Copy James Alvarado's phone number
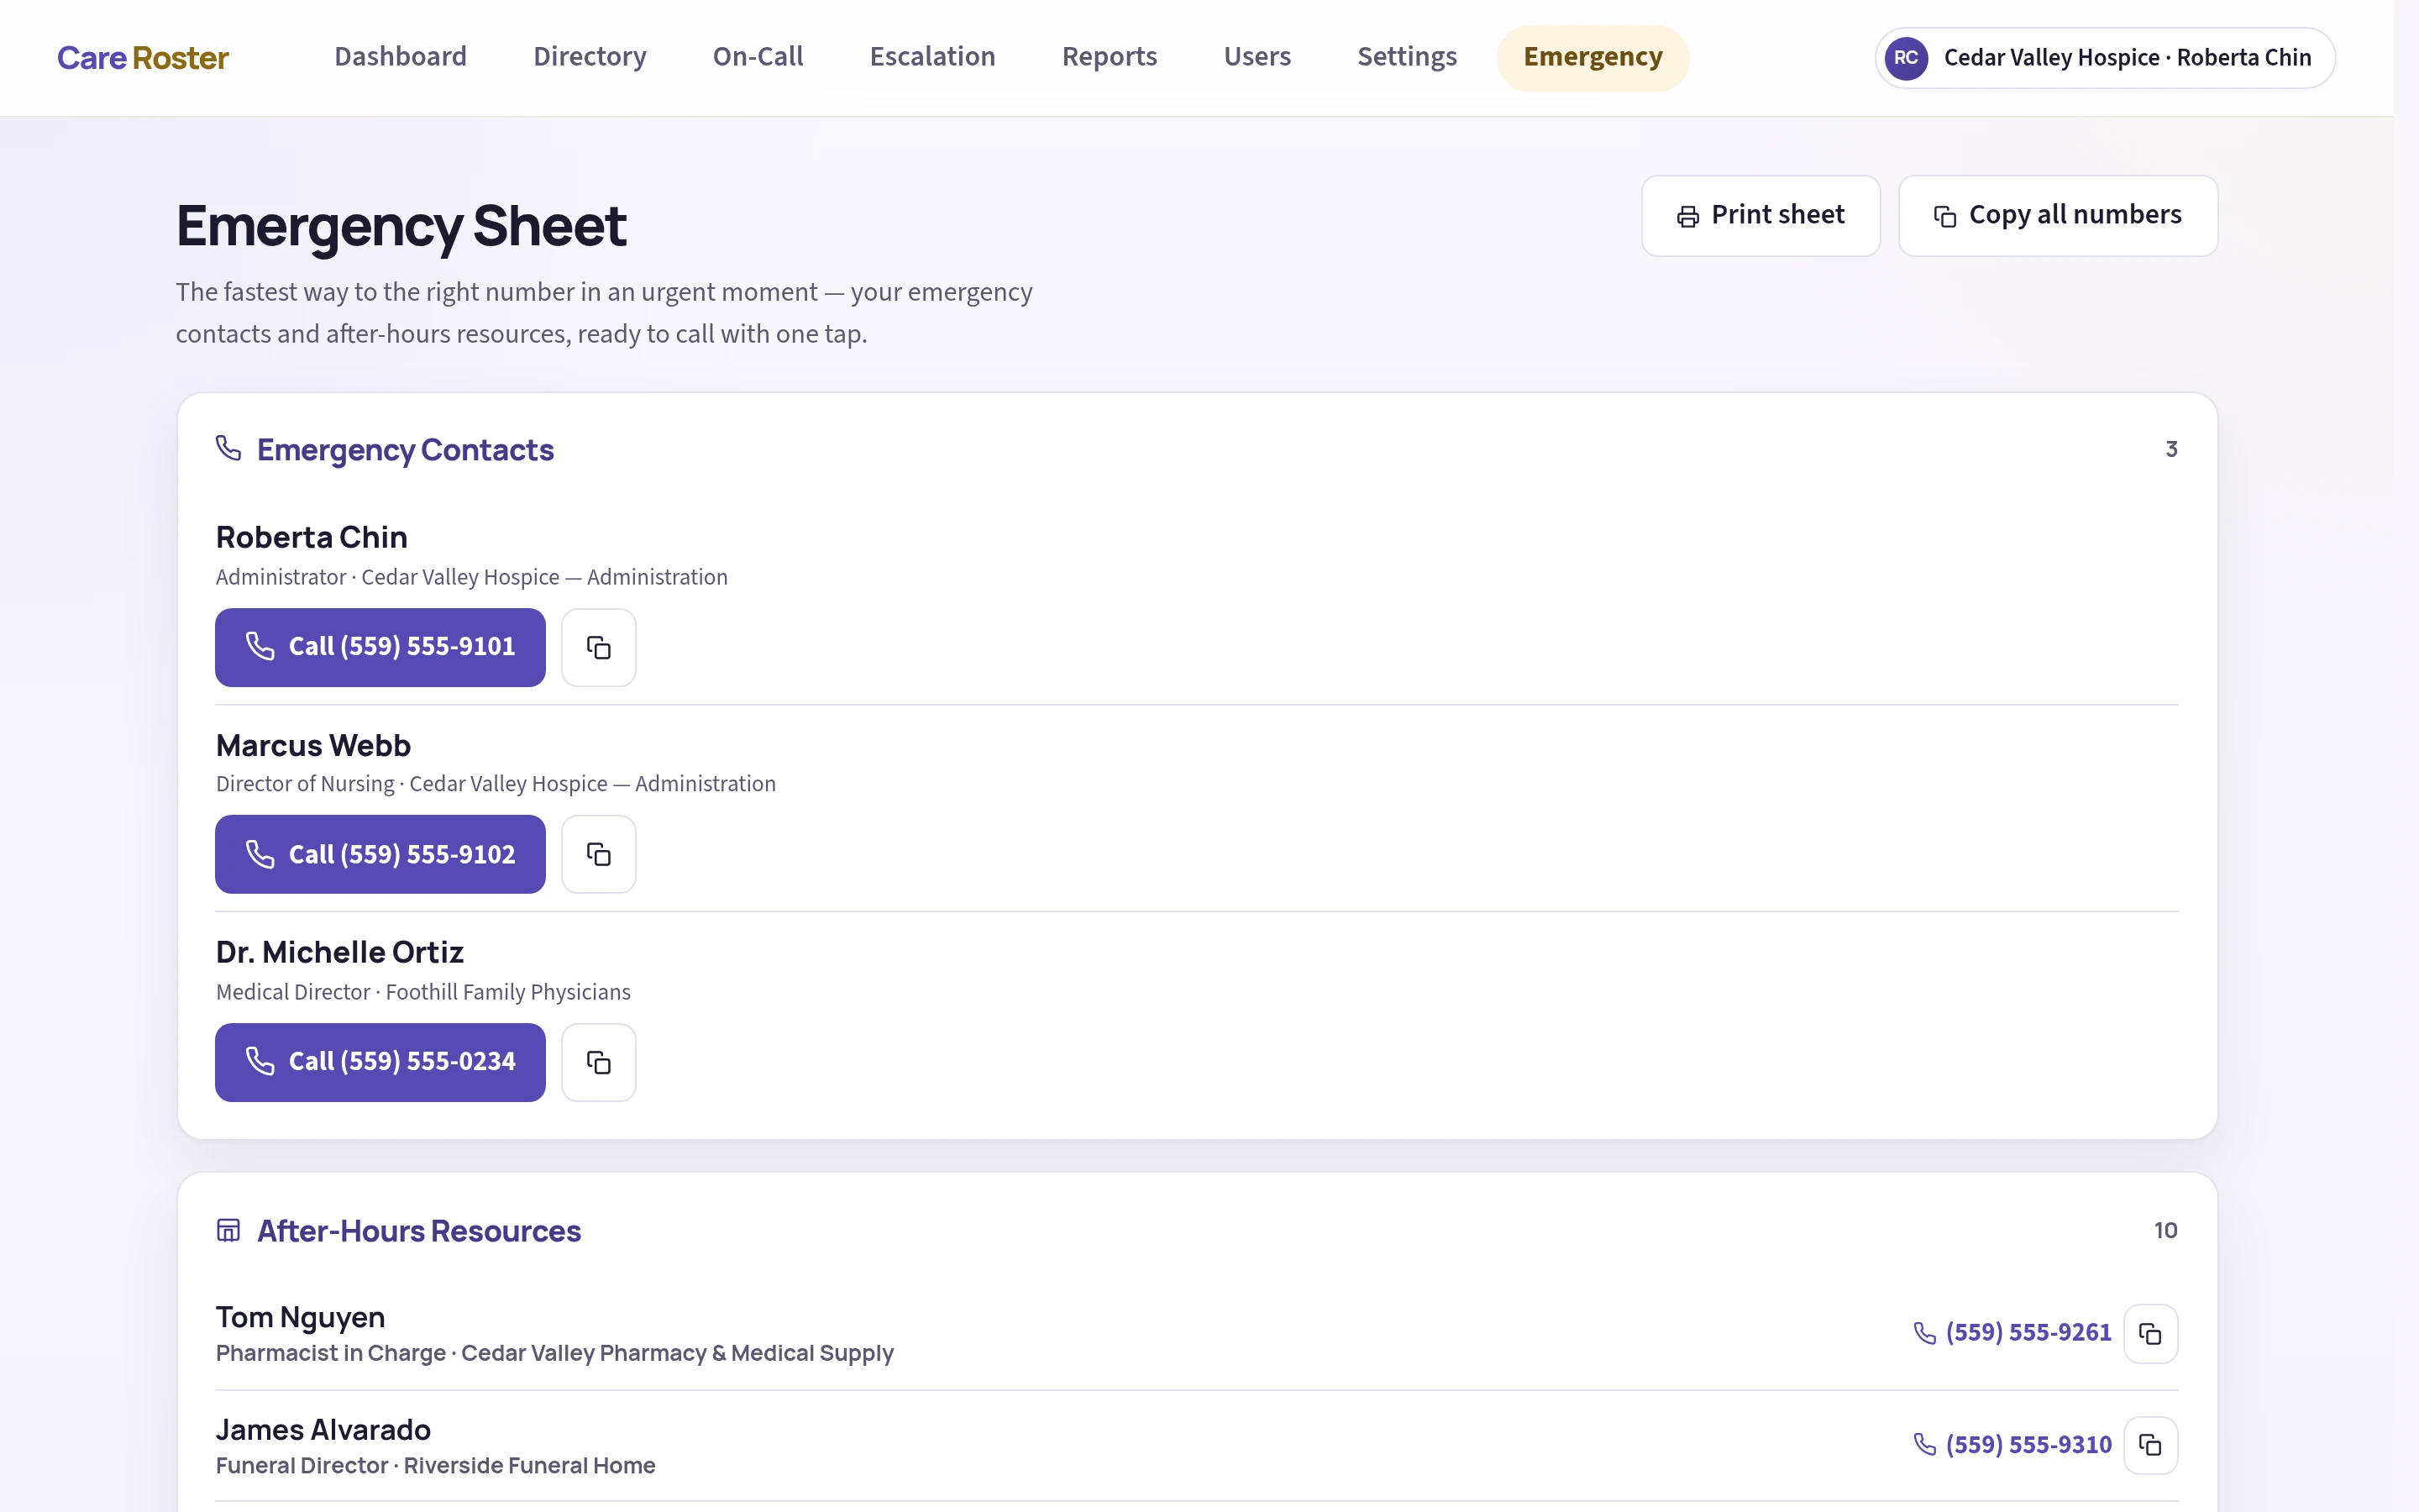 2150,1445
